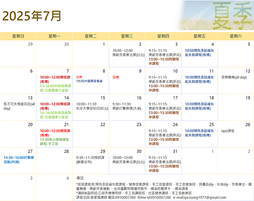The width and height of the screenshot is (254, 201).
Task: Click "13:00~15:30照顧陪伴課程" on July 17
Action: (164, 115)
